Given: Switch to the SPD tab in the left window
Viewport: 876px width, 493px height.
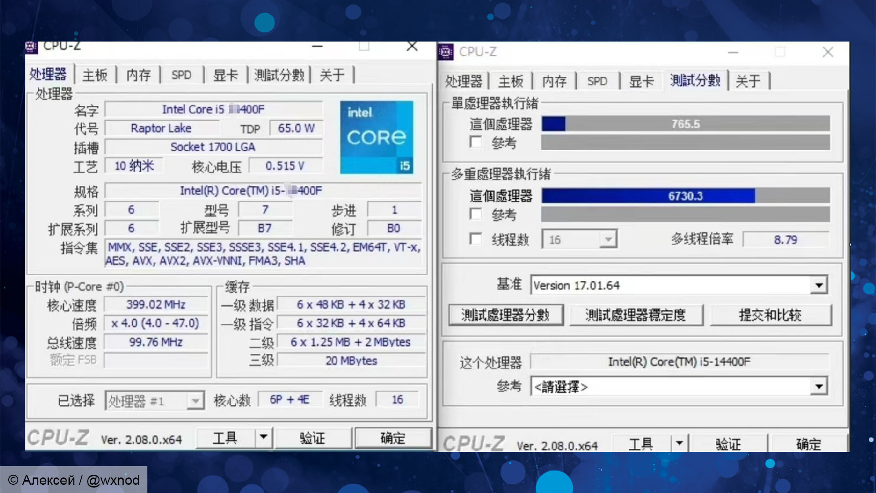Looking at the screenshot, I should (181, 75).
